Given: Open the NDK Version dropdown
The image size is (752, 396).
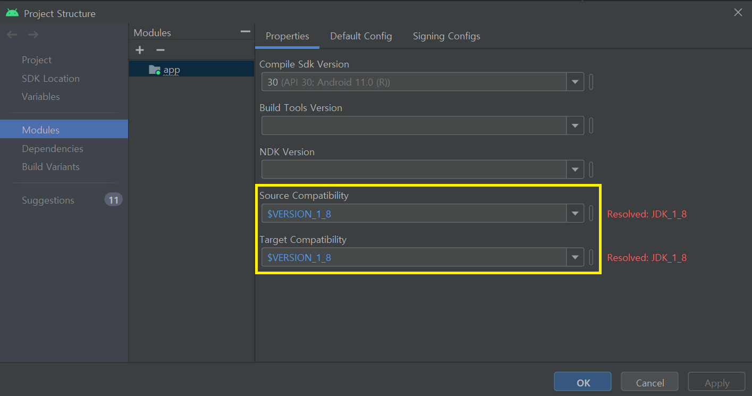Looking at the screenshot, I should pyautogui.click(x=575, y=170).
